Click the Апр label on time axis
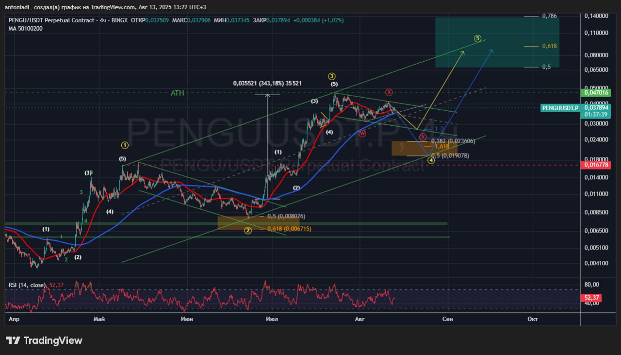 [14, 319]
